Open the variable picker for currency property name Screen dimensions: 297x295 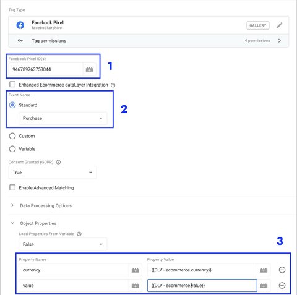(136, 270)
